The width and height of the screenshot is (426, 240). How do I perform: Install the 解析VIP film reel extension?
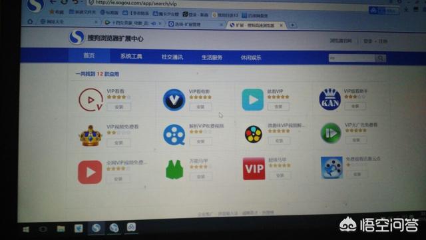point(200,141)
